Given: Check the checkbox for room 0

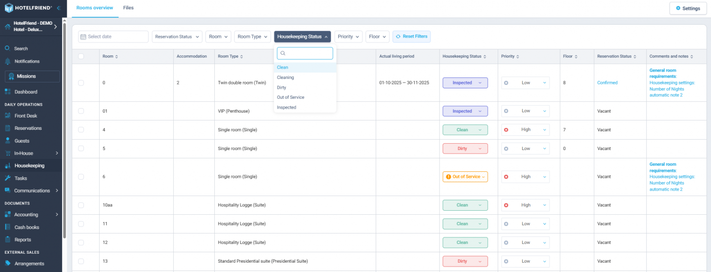Looking at the screenshot, I should click(x=81, y=83).
